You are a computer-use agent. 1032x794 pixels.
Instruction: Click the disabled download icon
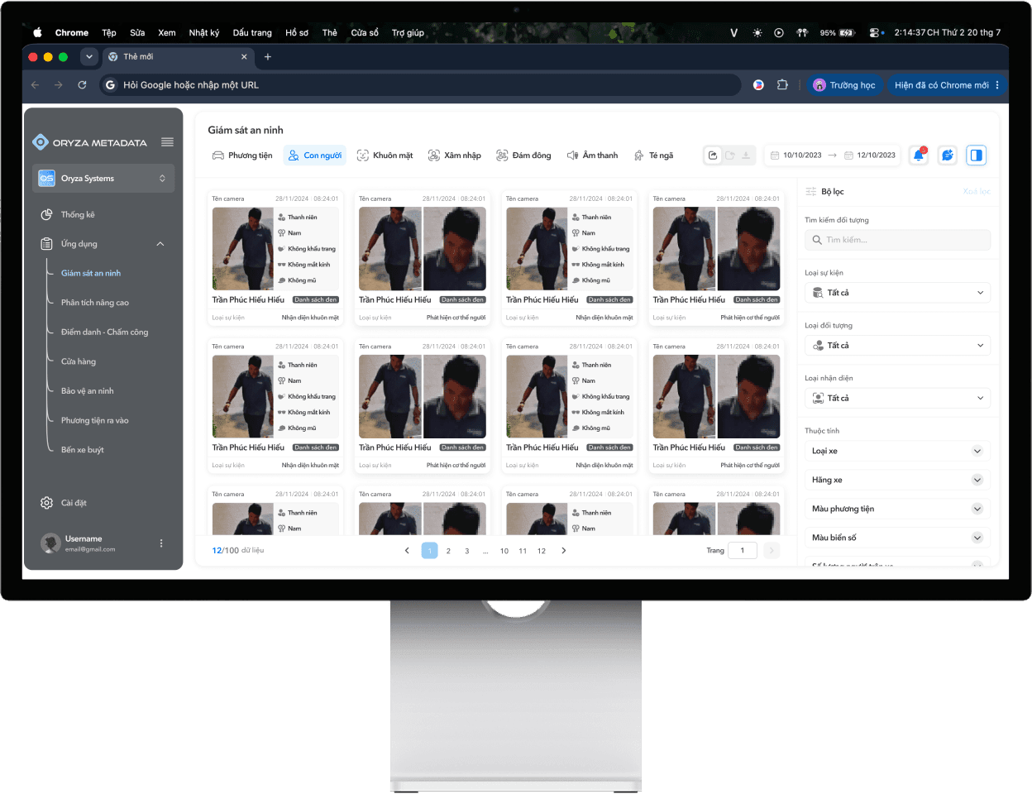point(746,155)
